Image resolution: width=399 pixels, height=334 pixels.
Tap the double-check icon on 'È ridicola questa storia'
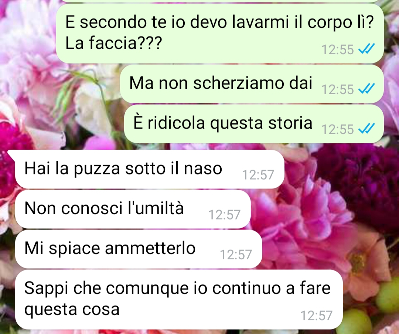(x=366, y=128)
